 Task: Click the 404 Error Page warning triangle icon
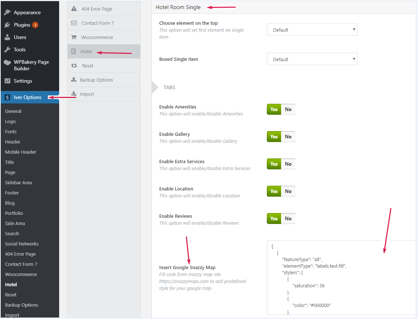pos(74,8)
